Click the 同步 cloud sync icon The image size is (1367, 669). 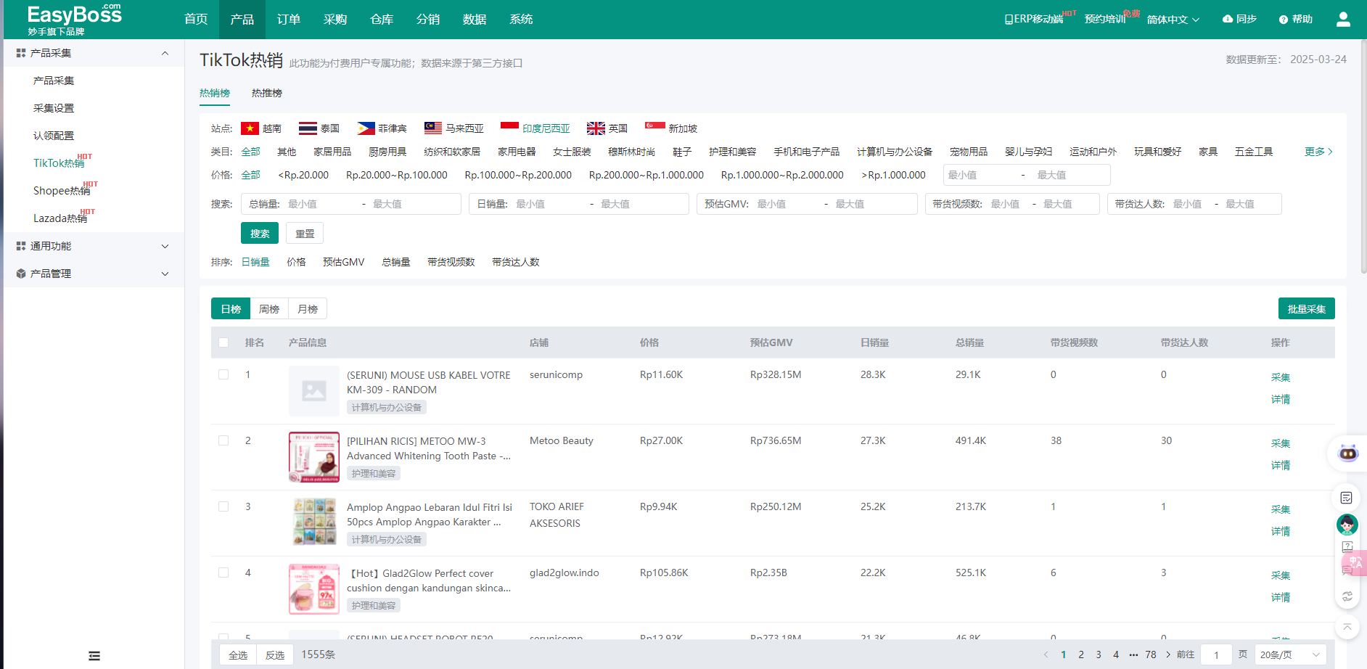tap(1228, 19)
